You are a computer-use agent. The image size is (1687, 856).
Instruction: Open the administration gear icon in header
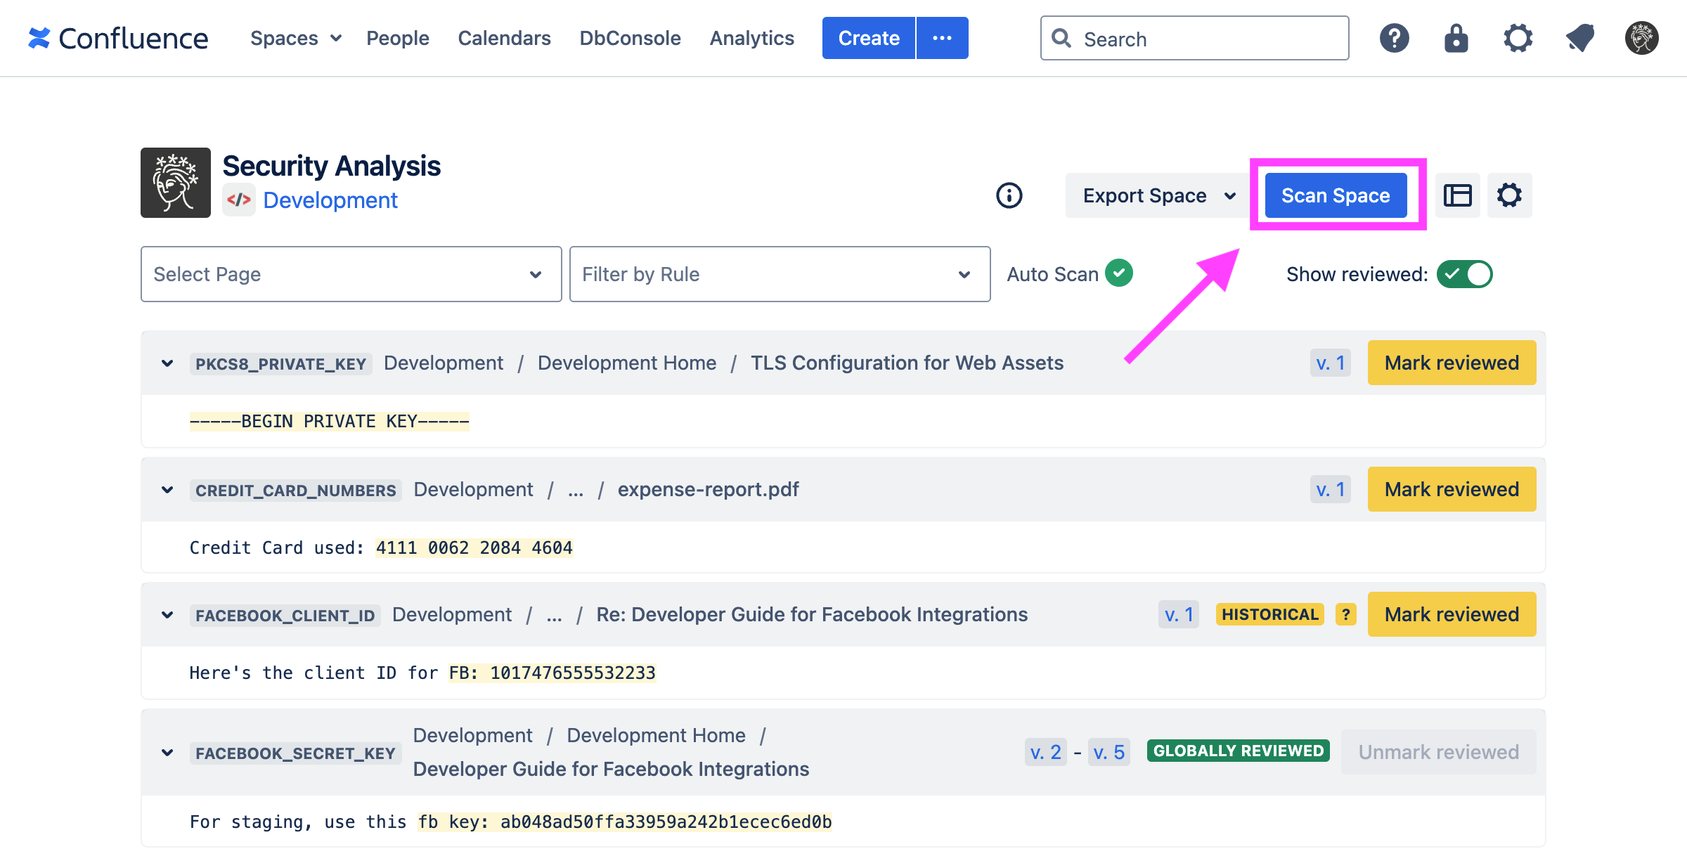(x=1518, y=38)
